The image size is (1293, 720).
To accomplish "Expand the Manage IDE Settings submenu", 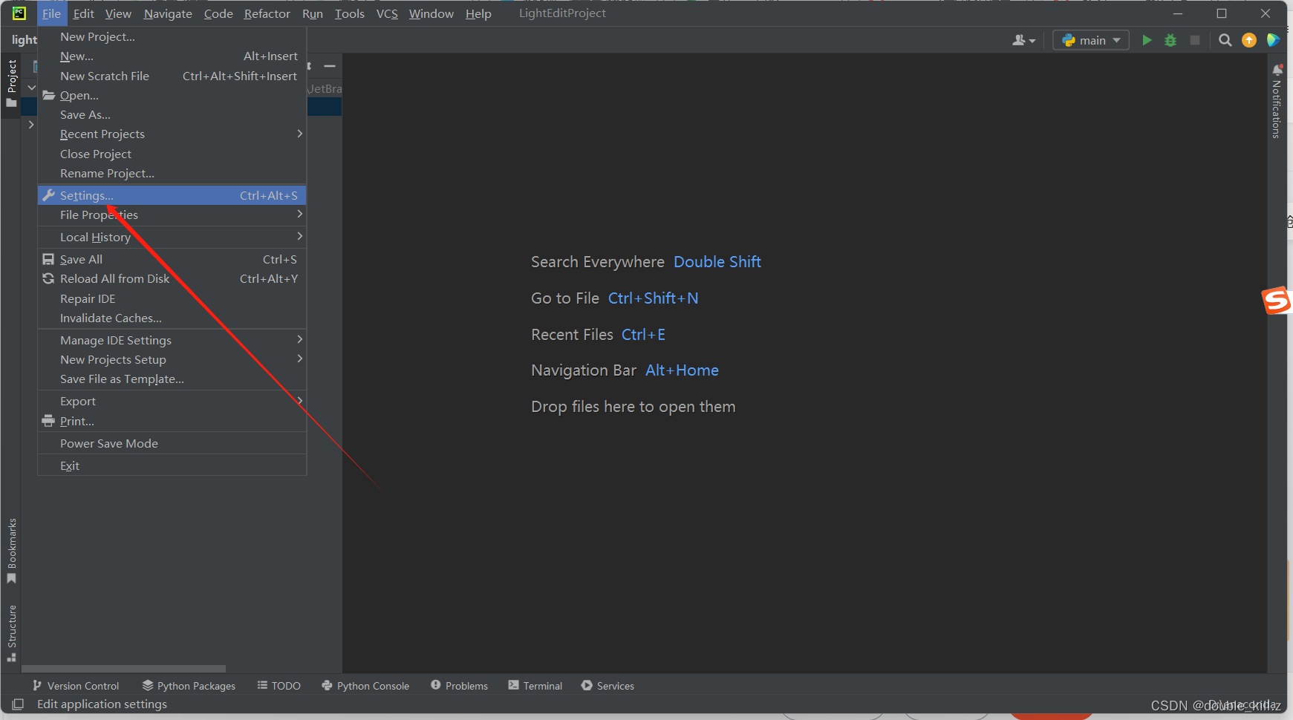I will [x=172, y=341].
